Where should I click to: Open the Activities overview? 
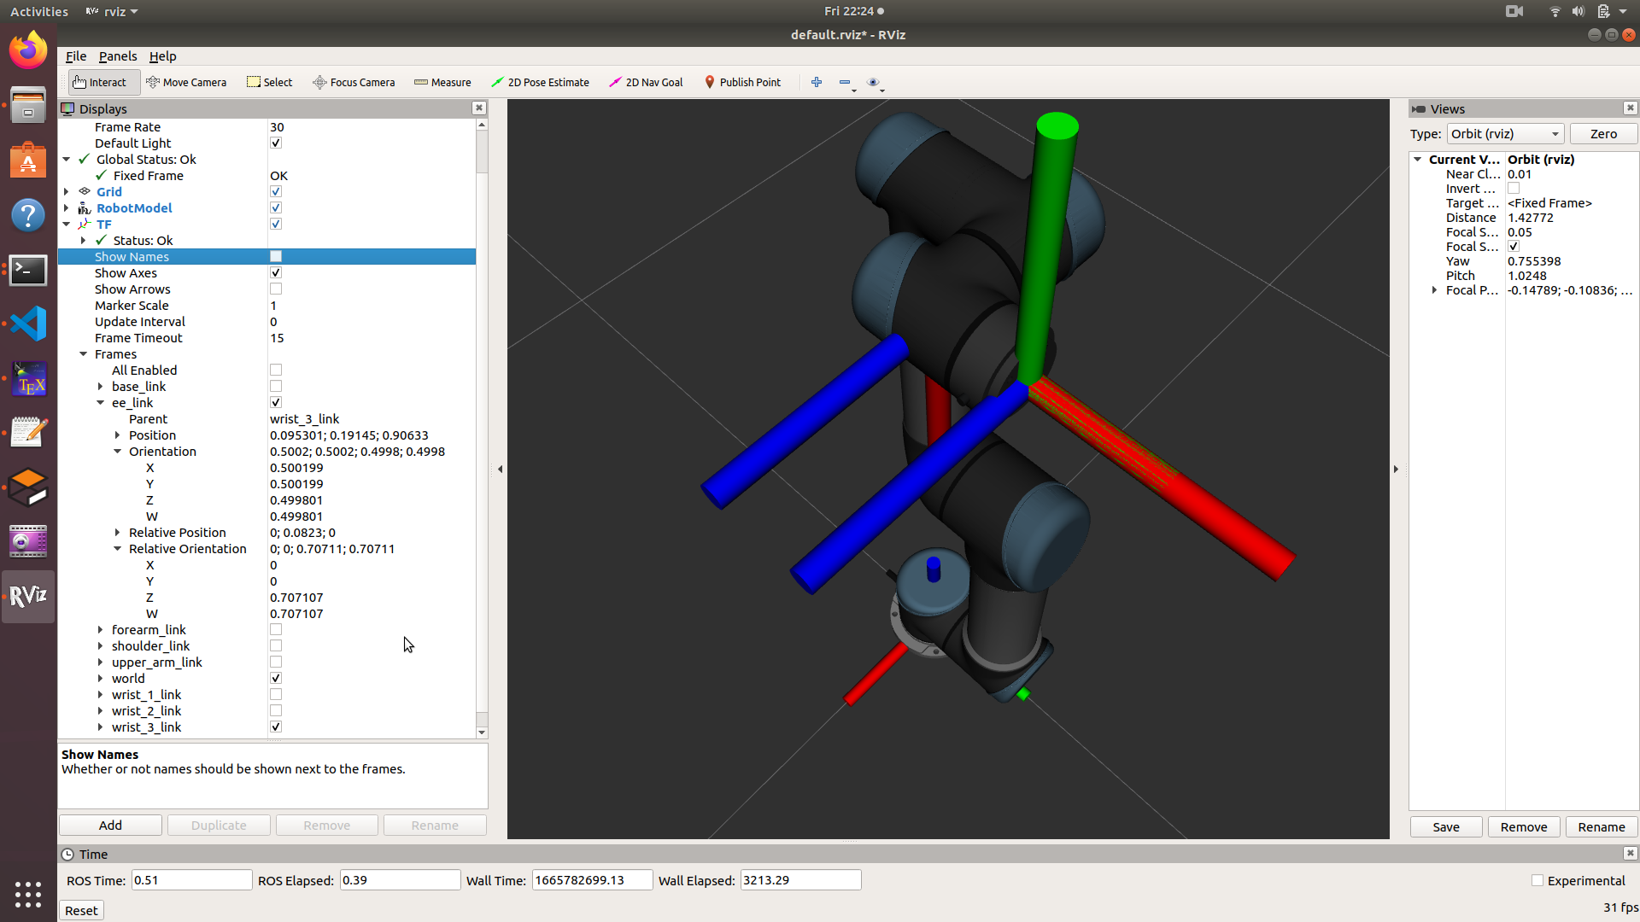point(39,11)
